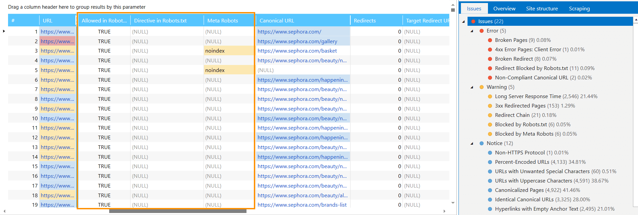
Task: Switch to the Scraping tab
Action: pyautogui.click(x=579, y=8)
